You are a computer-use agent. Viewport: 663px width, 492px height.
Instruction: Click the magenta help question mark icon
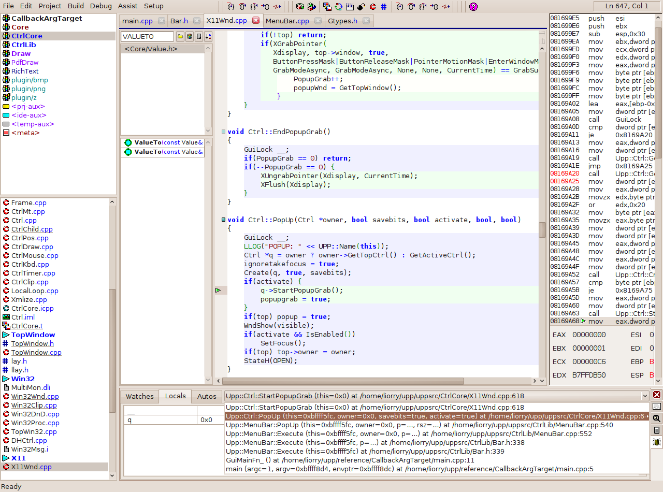click(x=473, y=7)
